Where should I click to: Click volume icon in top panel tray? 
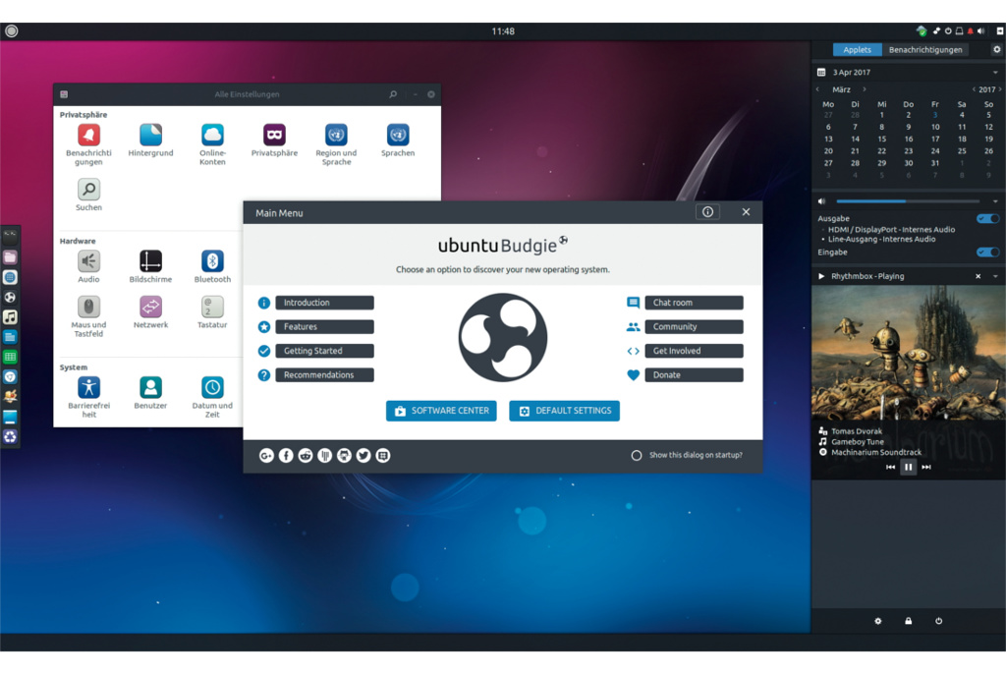pos(981,30)
